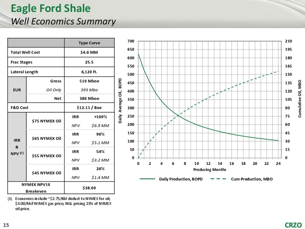Click the 'Total Well Cost' row label
Image resolution: width=305 pixels, height=229 pixels.
(25, 52)
